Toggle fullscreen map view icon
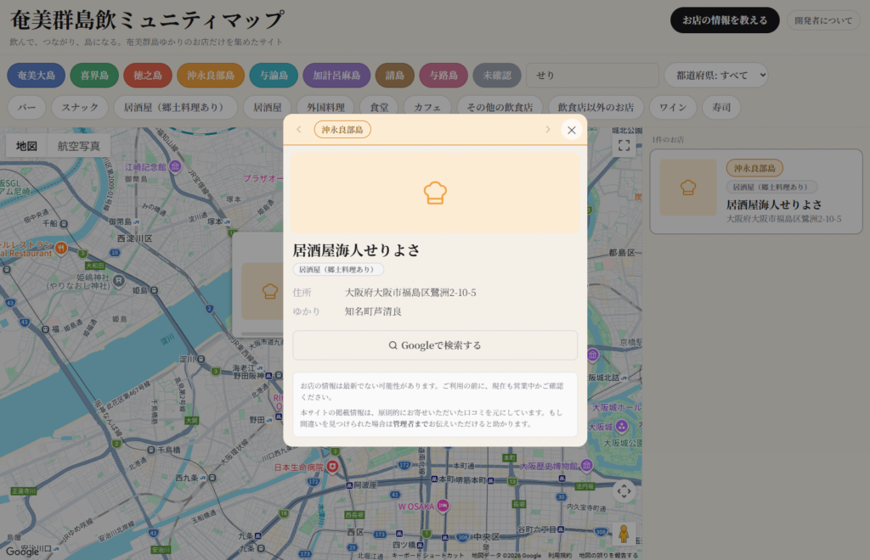Screen dimensions: 870x560 624,146
